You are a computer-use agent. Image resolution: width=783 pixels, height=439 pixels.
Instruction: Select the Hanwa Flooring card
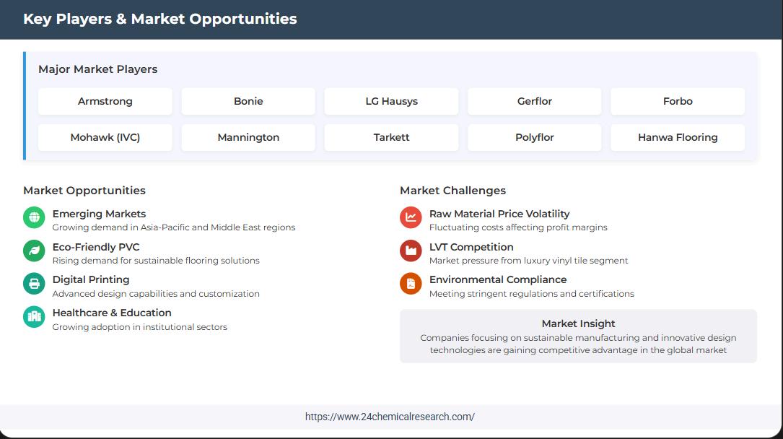(678, 138)
